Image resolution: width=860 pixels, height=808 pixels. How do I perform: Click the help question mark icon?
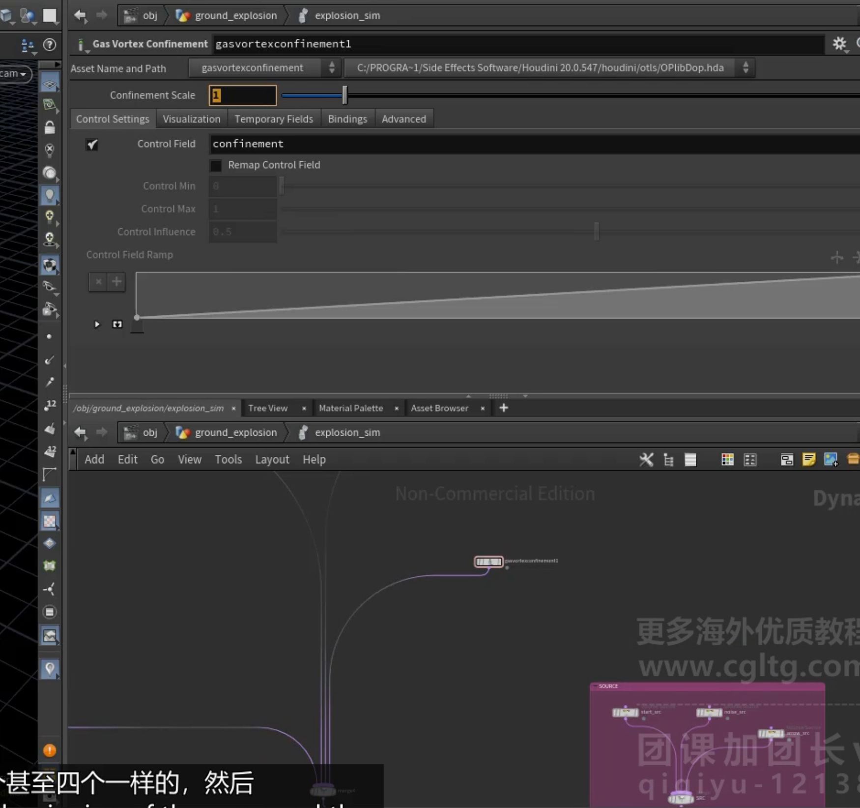tap(50, 45)
